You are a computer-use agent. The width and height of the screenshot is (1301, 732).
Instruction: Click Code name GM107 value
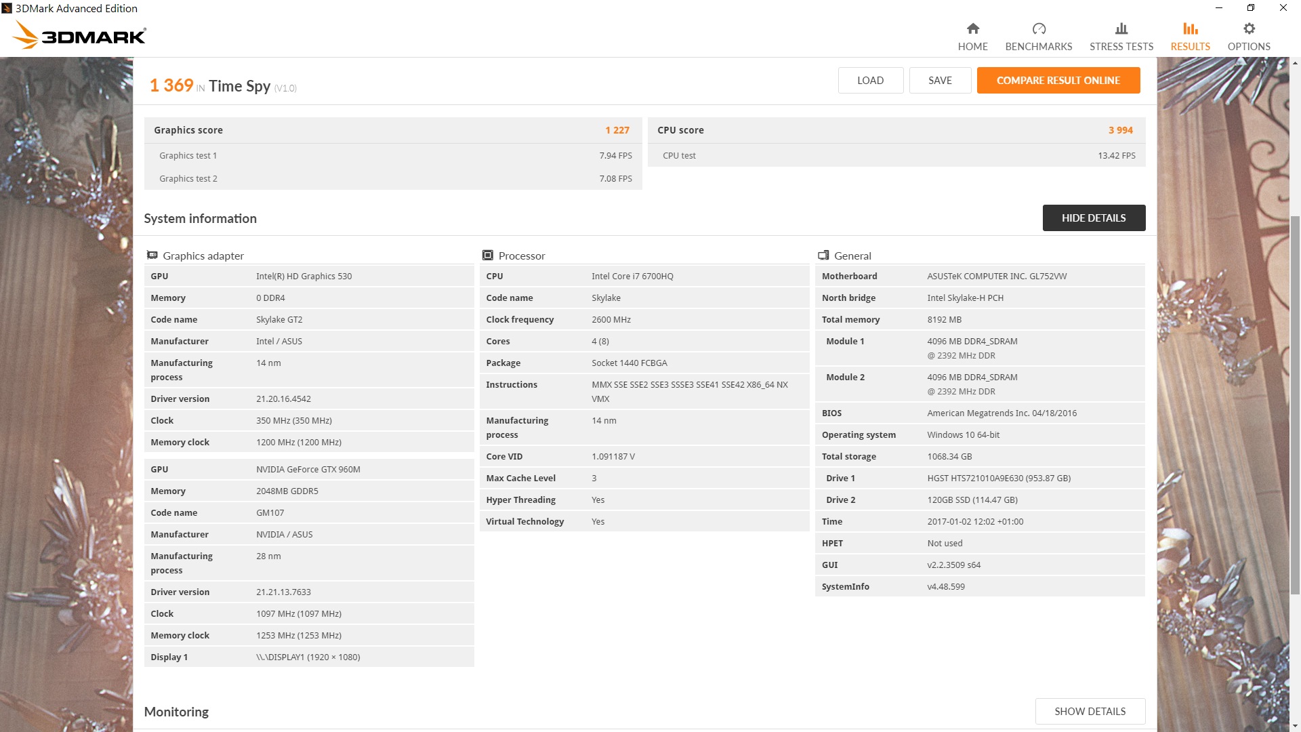point(270,512)
